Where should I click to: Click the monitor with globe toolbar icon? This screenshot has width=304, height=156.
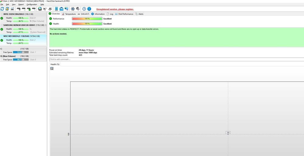67,9
